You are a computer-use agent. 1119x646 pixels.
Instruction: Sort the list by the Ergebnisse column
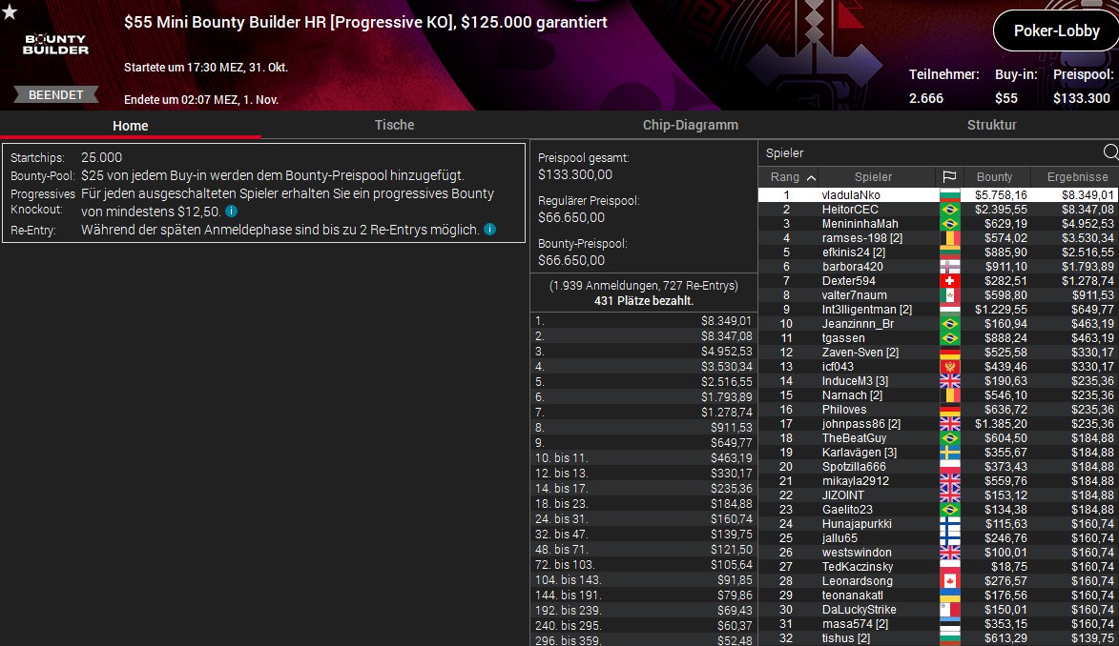[1077, 177]
